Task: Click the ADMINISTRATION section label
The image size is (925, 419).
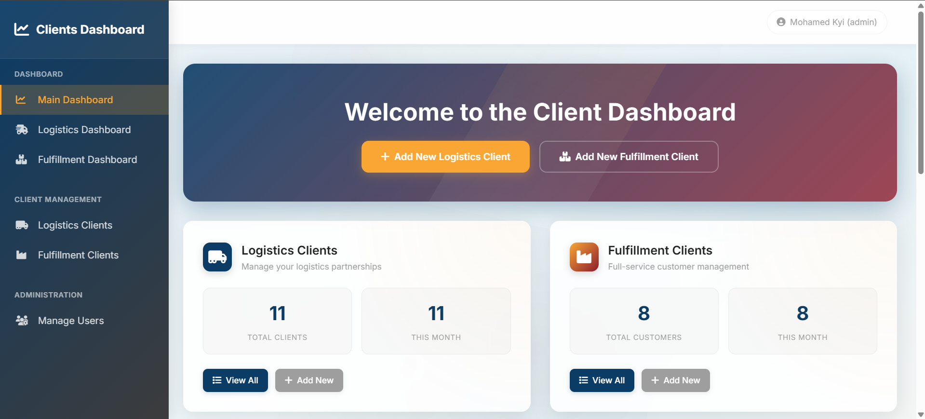Action: [x=48, y=295]
